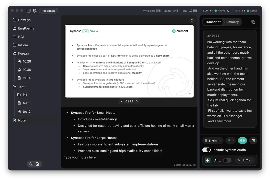Delete transcript trash icon
270x180 pixels.
[x=253, y=141]
